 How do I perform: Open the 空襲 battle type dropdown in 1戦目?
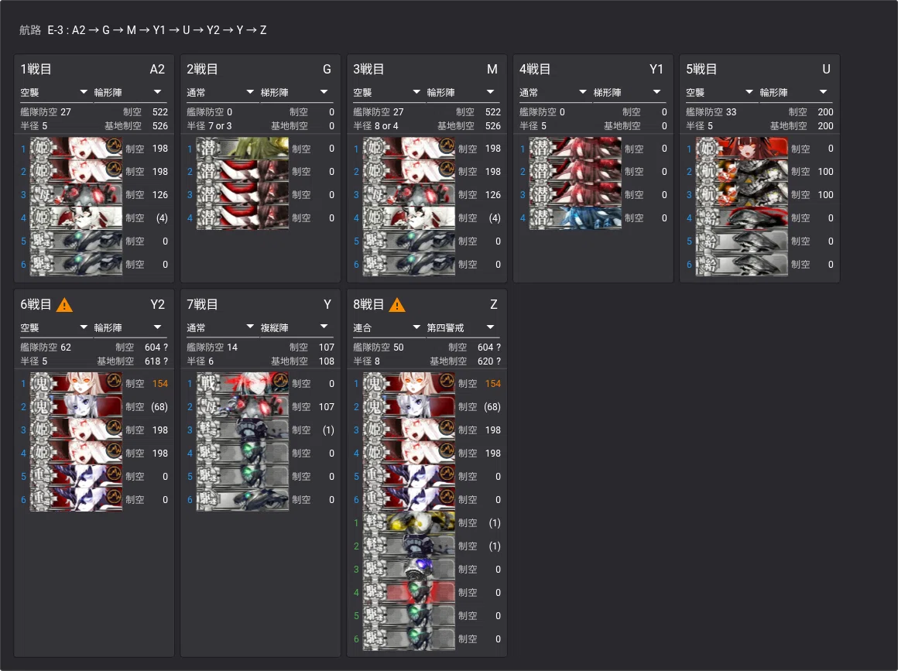click(54, 92)
